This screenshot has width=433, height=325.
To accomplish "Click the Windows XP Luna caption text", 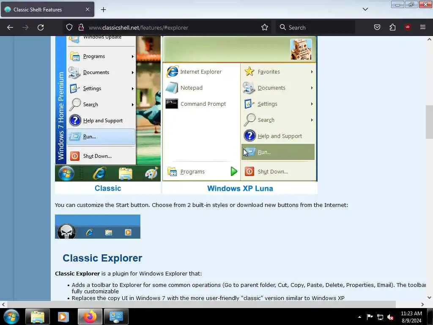I will click(x=240, y=188).
